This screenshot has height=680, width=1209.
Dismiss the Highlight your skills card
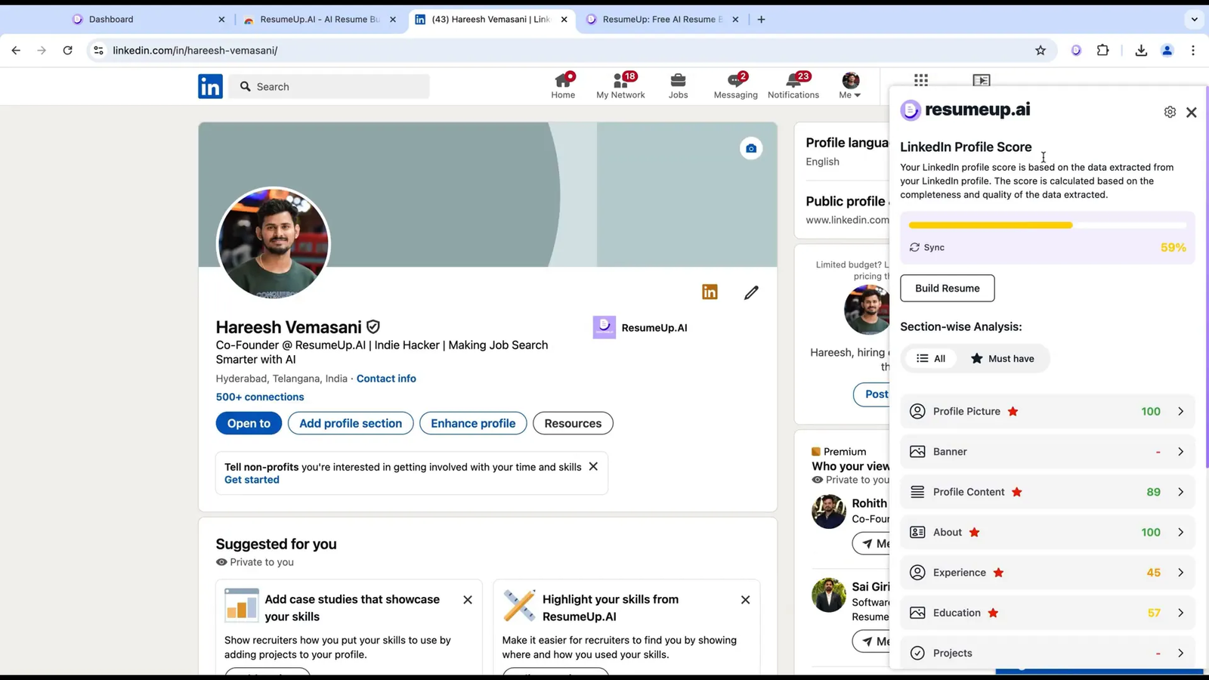(745, 599)
